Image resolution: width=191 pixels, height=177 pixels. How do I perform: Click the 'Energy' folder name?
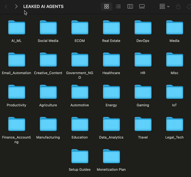coord(111,105)
